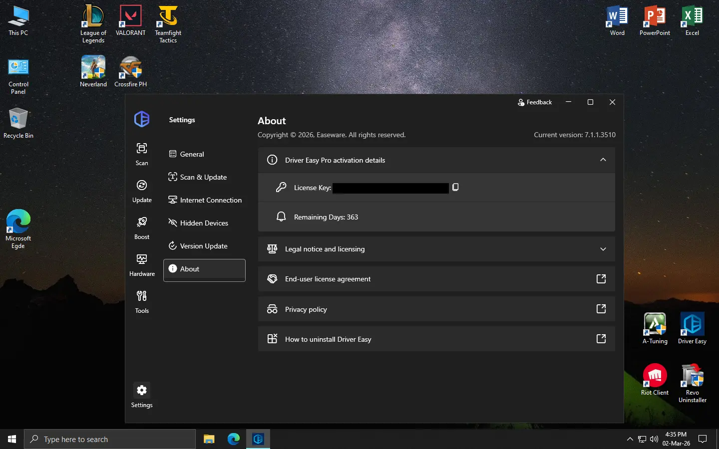719x449 pixels.
Task: Expand Legal notice and licensing chevron
Action: [603, 249]
